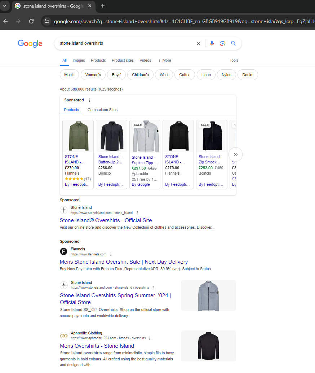Open three-dot menu for stone-island overshirts result
Viewport: 315px width, 373px height.
click(x=153, y=288)
